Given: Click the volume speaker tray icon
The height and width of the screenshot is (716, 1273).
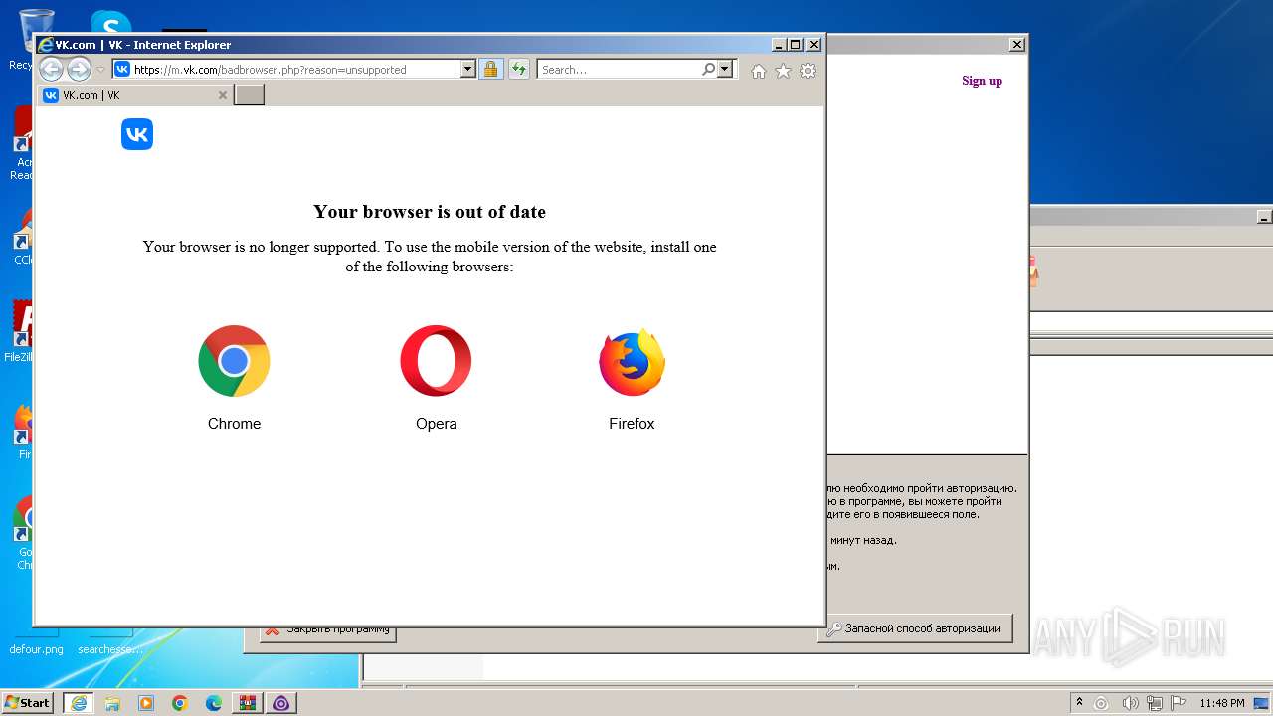Looking at the screenshot, I should click(1130, 703).
